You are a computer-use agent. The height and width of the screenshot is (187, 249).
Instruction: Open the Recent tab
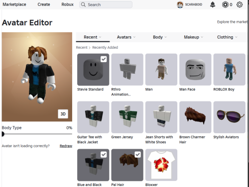click(x=93, y=37)
